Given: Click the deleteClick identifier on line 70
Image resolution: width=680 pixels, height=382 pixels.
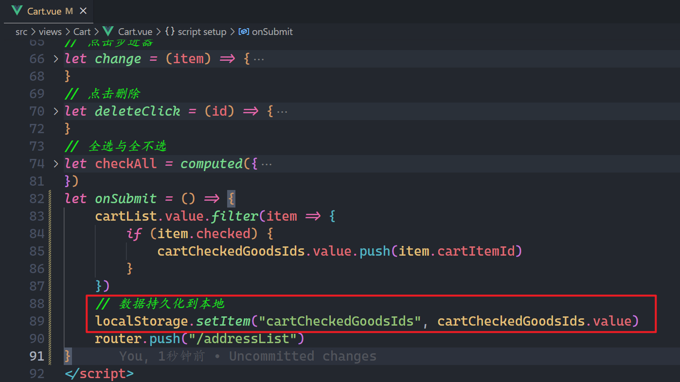Looking at the screenshot, I should tap(138, 111).
